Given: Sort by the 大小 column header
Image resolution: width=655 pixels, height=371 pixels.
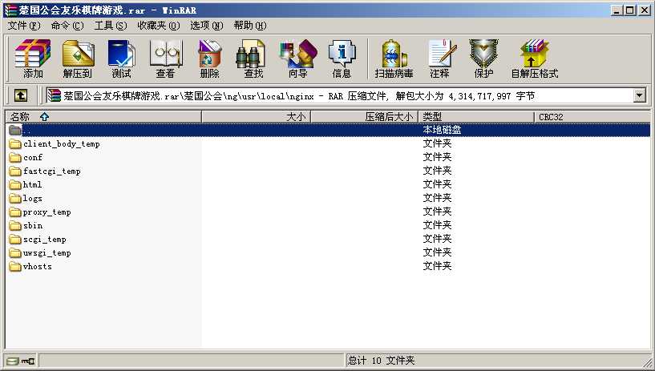Looking at the screenshot, I should [x=256, y=117].
